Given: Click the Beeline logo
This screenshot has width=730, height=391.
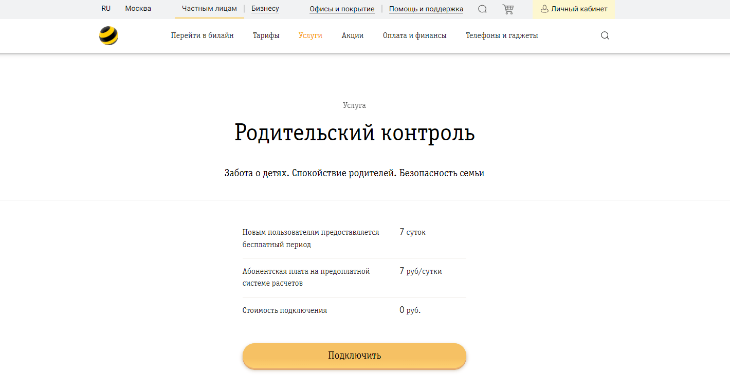Looking at the screenshot, I should [x=107, y=35].
